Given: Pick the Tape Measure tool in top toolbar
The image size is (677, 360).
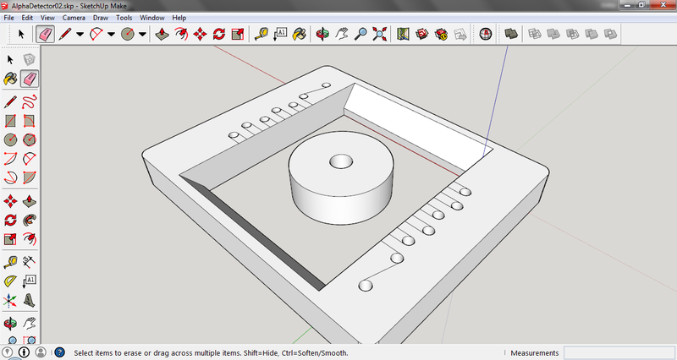Looking at the screenshot, I should pos(261,35).
